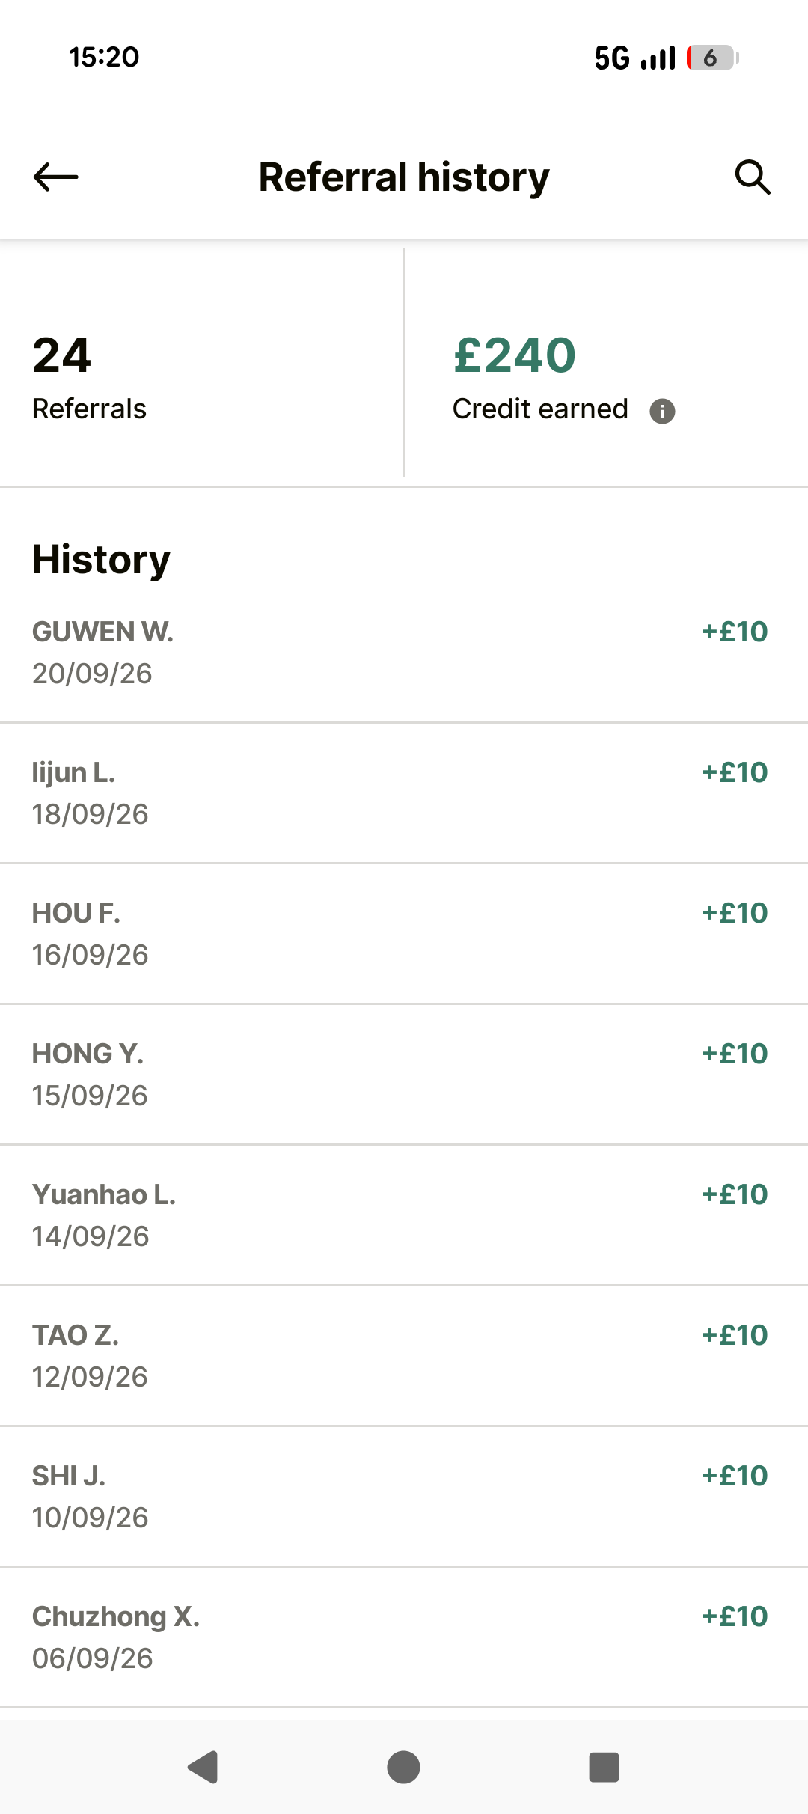808x1814 pixels.
Task: Tap the Credit earned info icon
Action: click(x=662, y=411)
